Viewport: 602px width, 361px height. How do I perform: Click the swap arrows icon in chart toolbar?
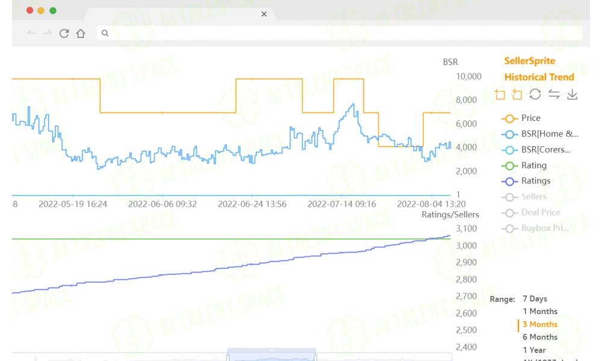click(x=554, y=94)
